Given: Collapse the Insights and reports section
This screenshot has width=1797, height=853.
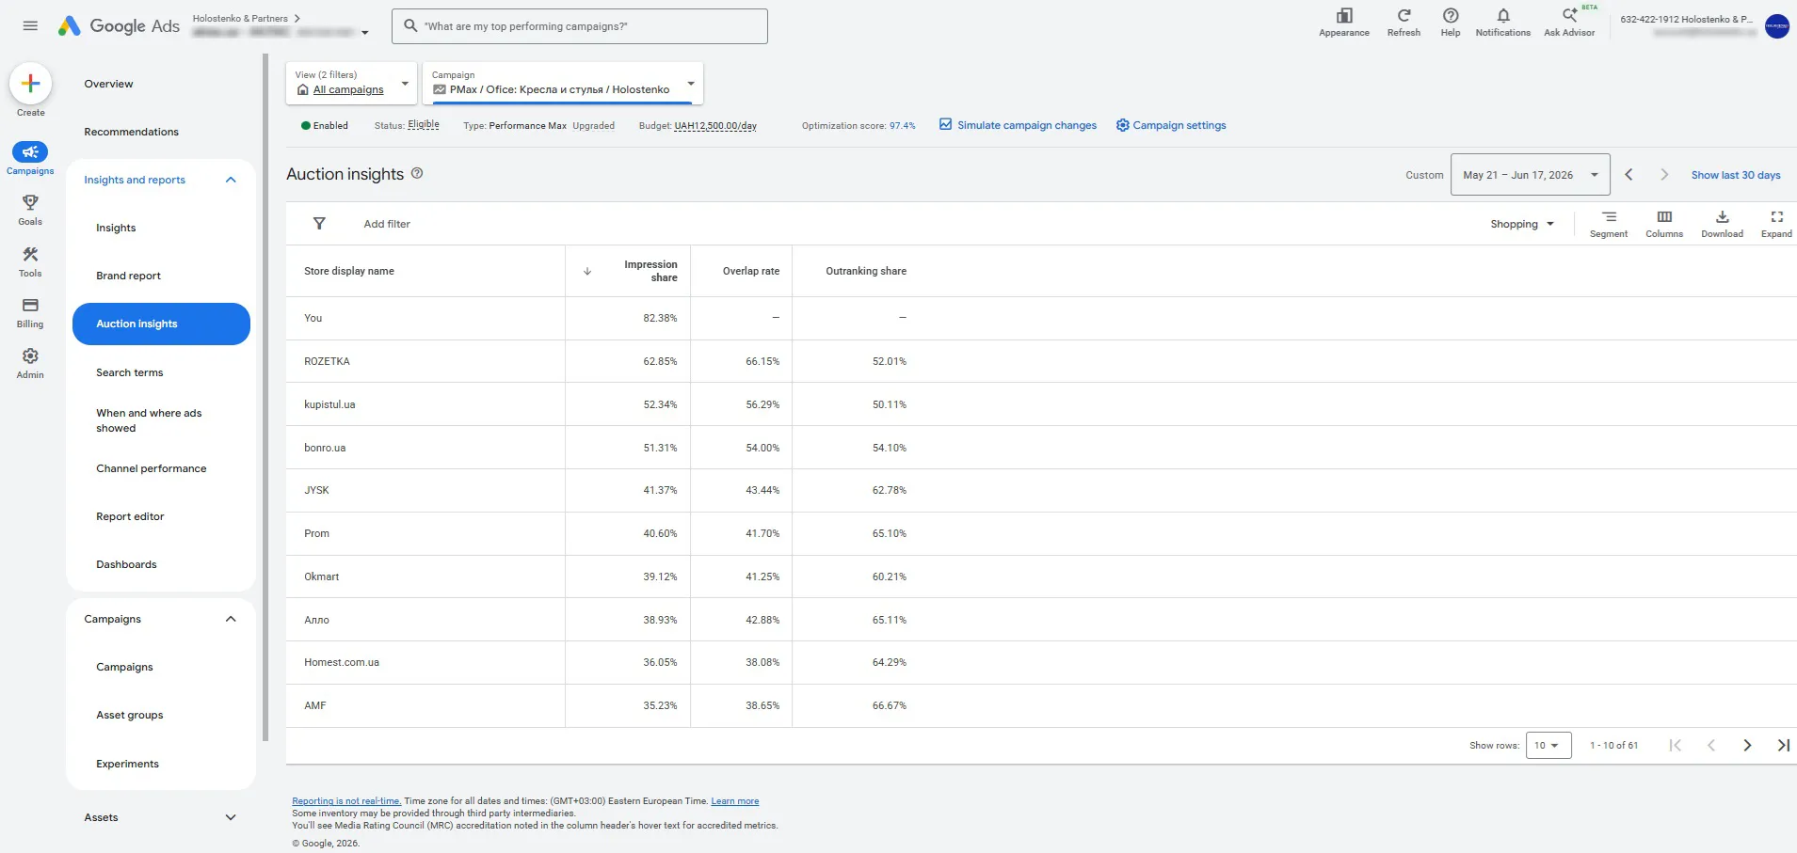Looking at the screenshot, I should point(231,180).
